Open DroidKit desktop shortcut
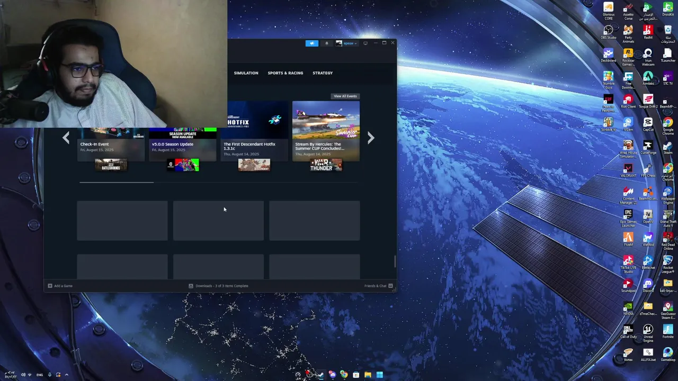Viewport: 678px width, 381px height. click(668, 11)
